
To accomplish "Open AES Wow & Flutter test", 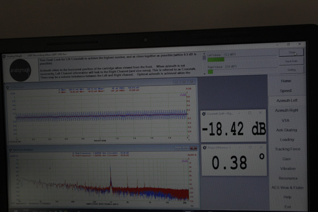I will click(287, 188).
